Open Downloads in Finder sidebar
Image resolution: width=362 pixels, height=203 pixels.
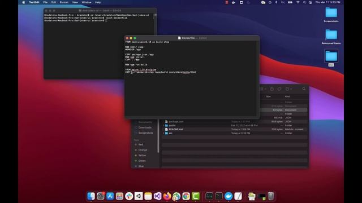pos(145,127)
